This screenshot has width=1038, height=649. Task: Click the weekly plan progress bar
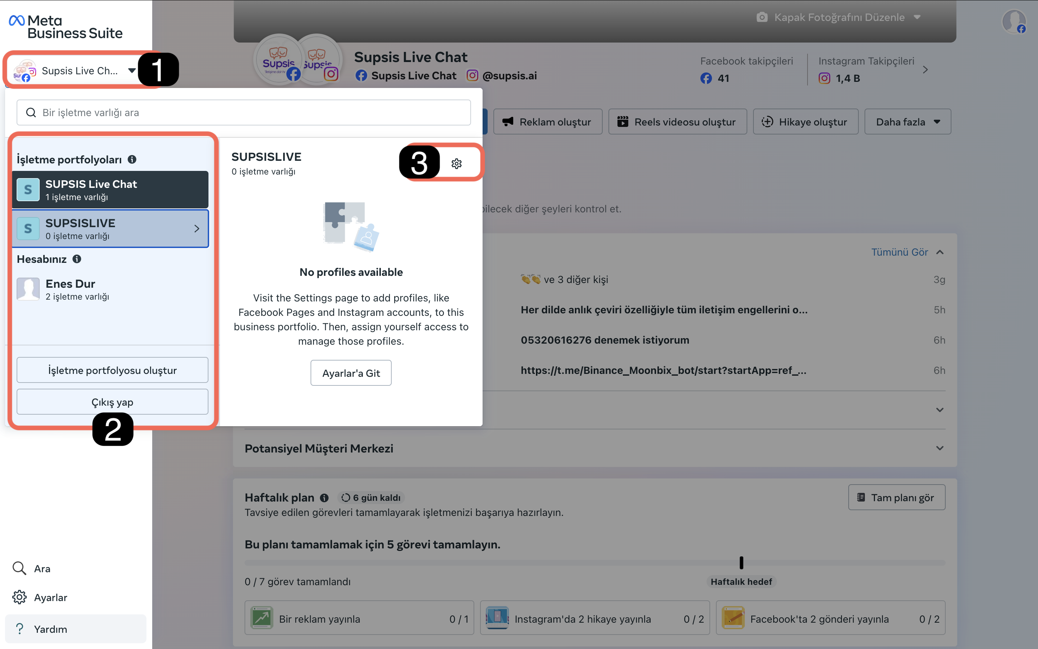594,562
